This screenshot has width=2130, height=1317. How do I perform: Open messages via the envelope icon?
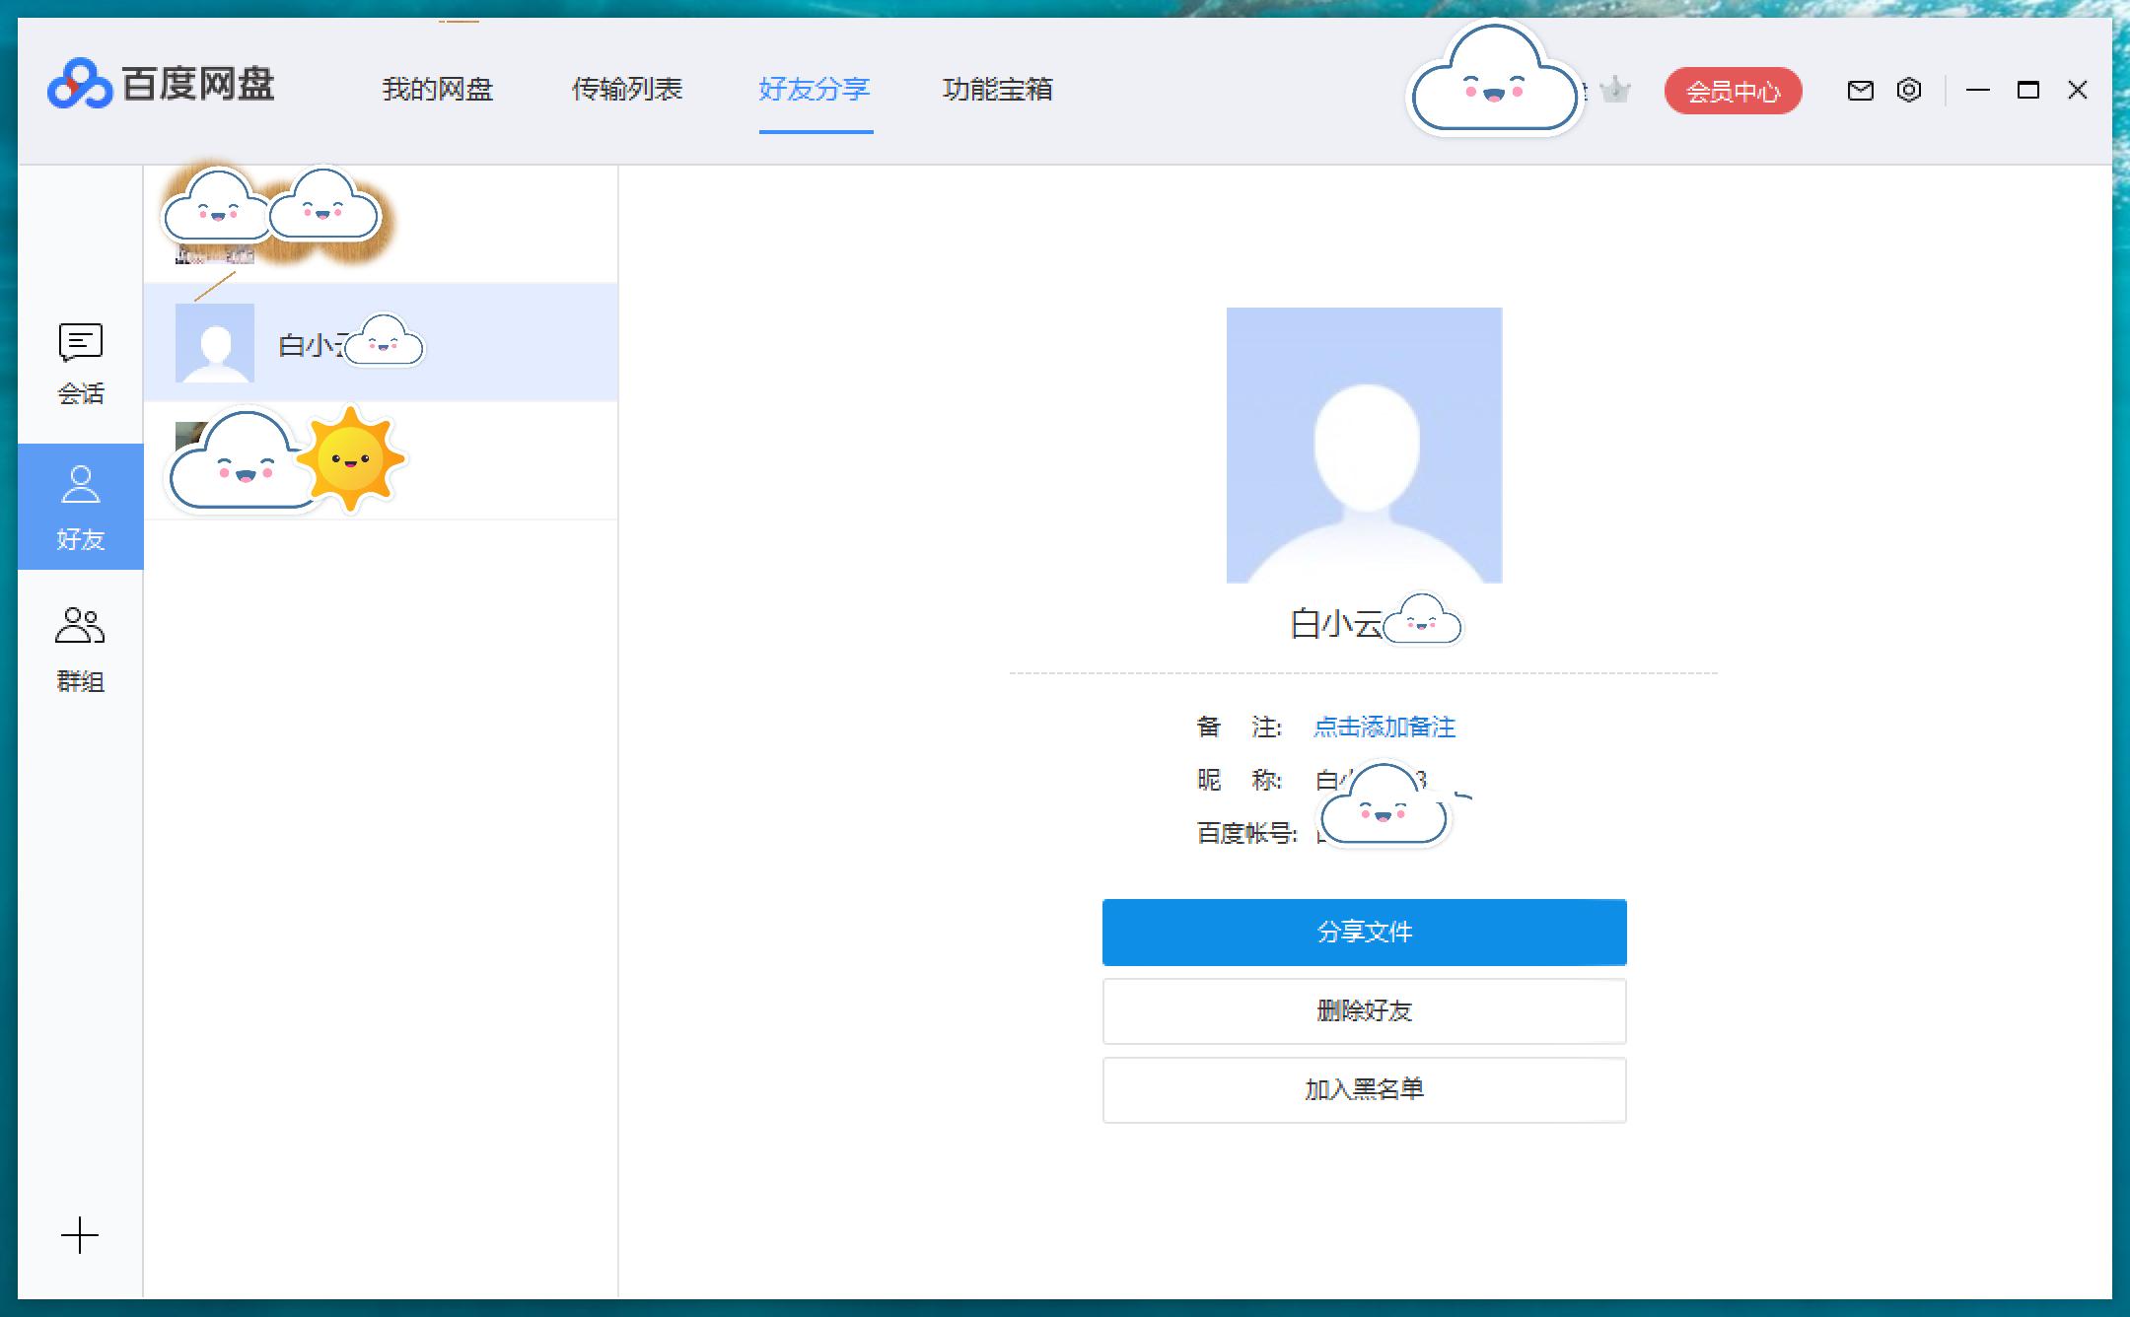1858,90
